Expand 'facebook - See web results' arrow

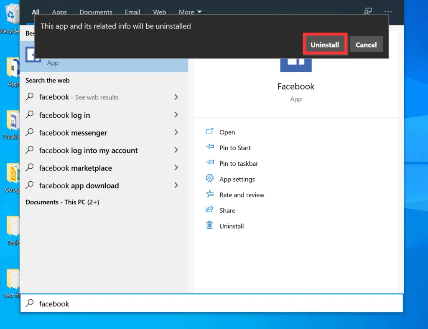(x=176, y=97)
